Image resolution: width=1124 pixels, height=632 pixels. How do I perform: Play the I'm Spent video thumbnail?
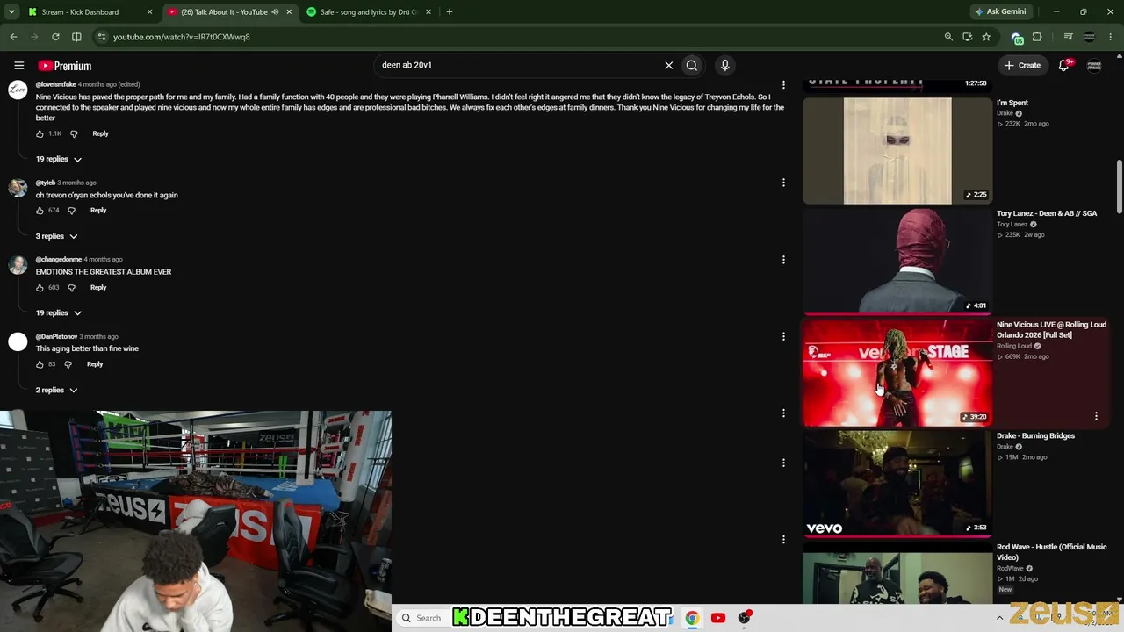[x=897, y=151]
